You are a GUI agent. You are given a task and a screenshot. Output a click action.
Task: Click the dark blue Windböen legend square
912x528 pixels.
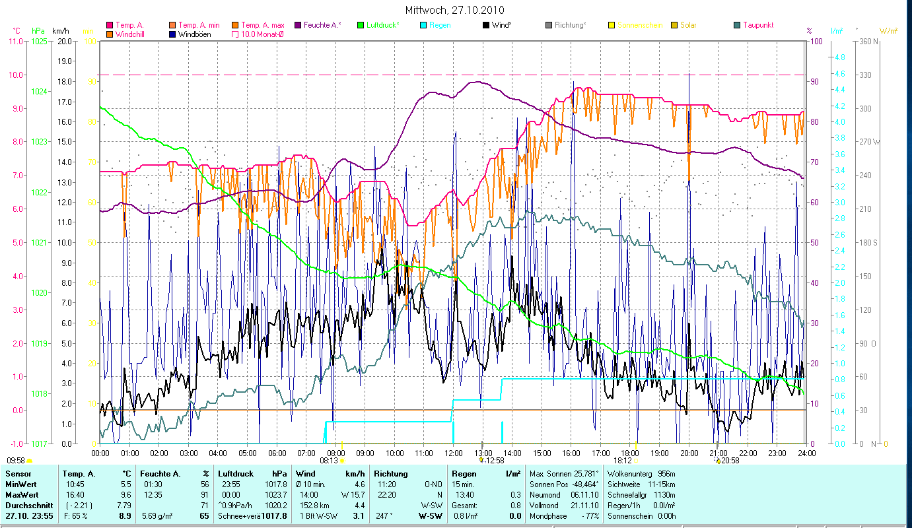172,34
